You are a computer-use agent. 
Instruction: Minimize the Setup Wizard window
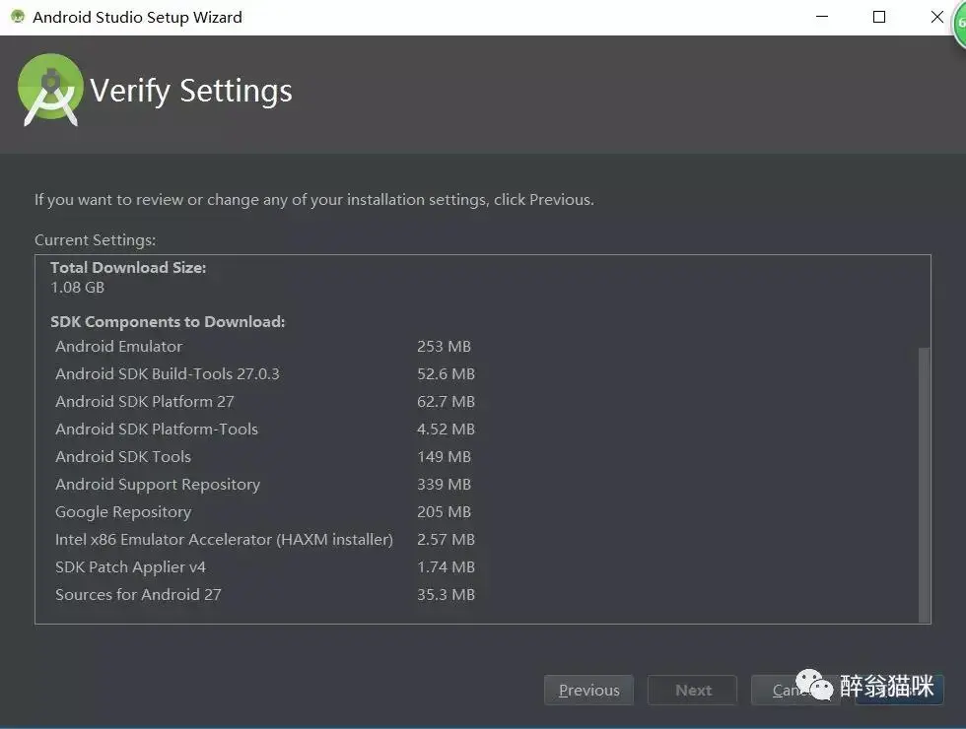tap(822, 17)
